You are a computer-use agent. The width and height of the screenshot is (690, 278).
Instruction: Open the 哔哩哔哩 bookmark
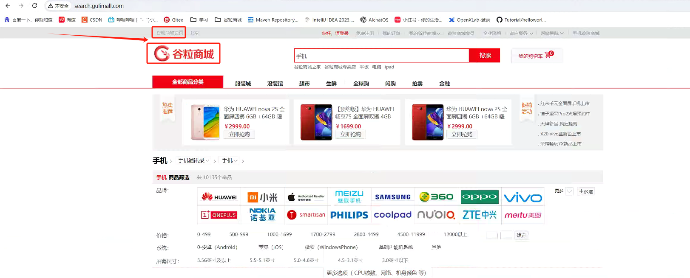coord(133,20)
